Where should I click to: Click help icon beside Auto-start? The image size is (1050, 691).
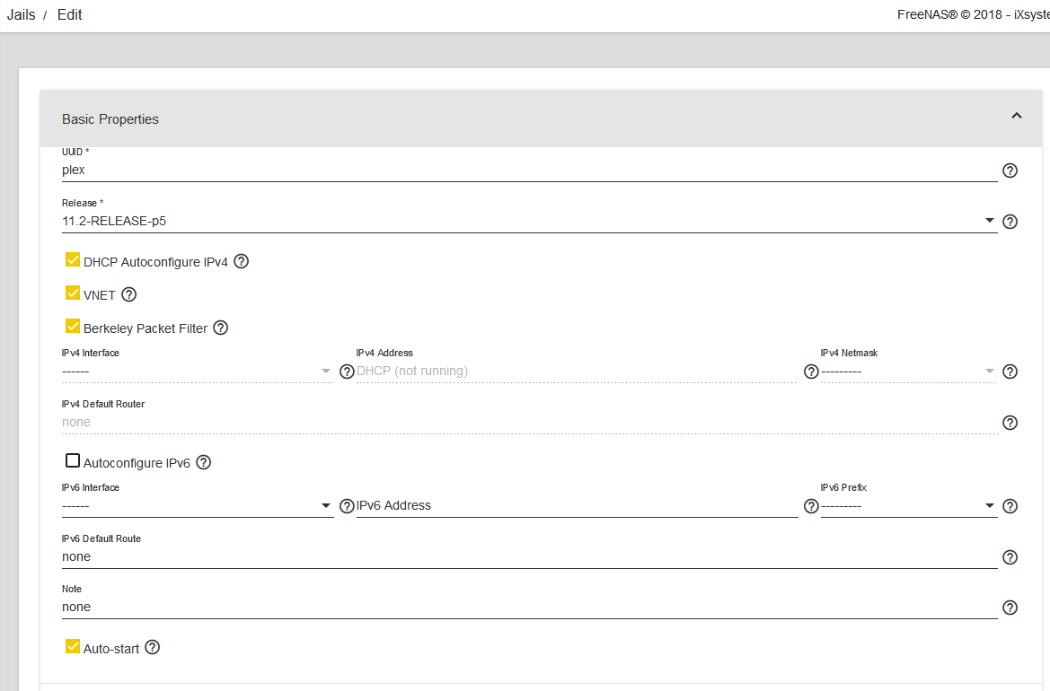pyautogui.click(x=152, y=647)
